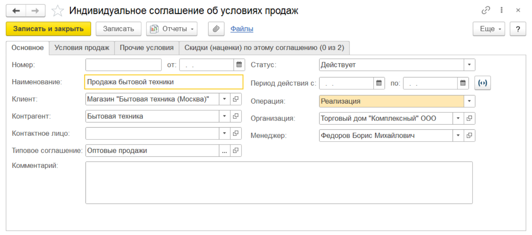The width and height of the screenshot is (532, 235).
Task: Navigate back with left arrow
Action: [x=16, y=11]
